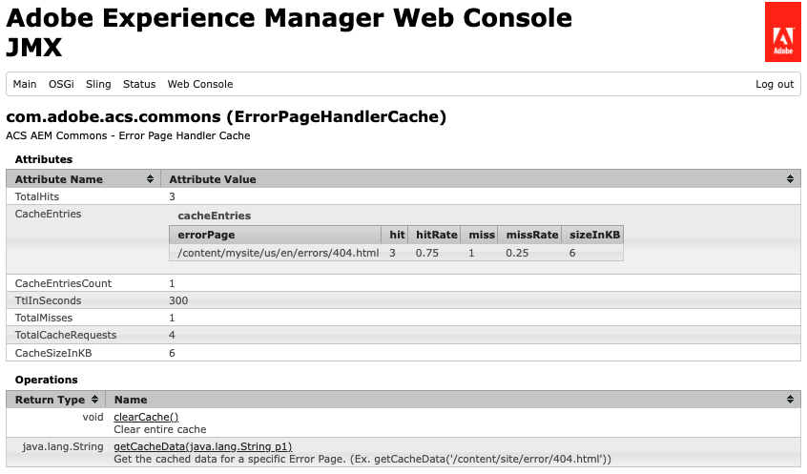
Task: Select the CacheEntries attribute name
Action: 48,214
